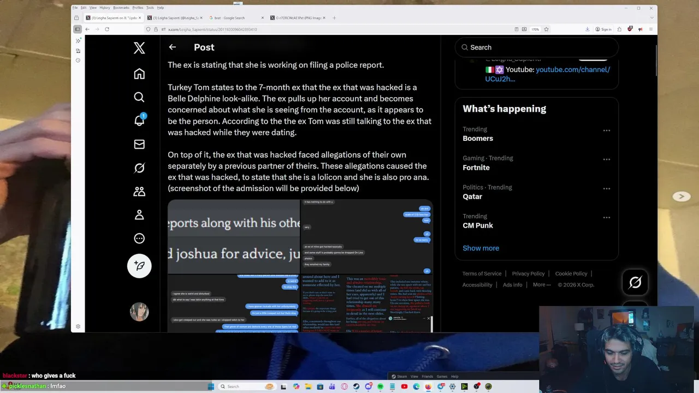Click the Windows taskbar Search box
Screen dimensions: 699x393
coord(247,386)
